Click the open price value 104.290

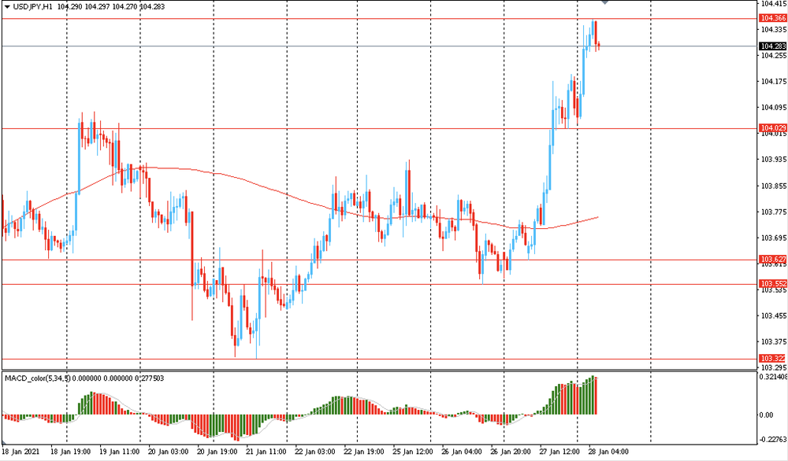point(70,6)
